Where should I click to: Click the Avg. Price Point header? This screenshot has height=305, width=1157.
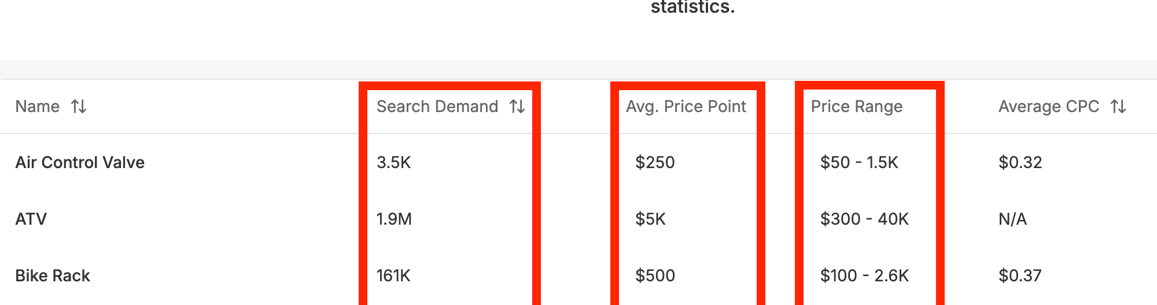686,106
